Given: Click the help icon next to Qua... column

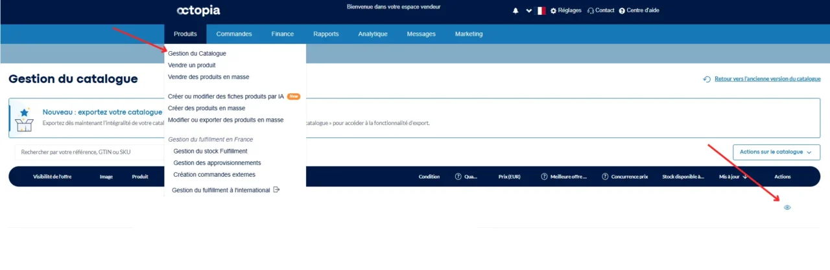Looking at the screenshot, I should [x=458, y=177].
